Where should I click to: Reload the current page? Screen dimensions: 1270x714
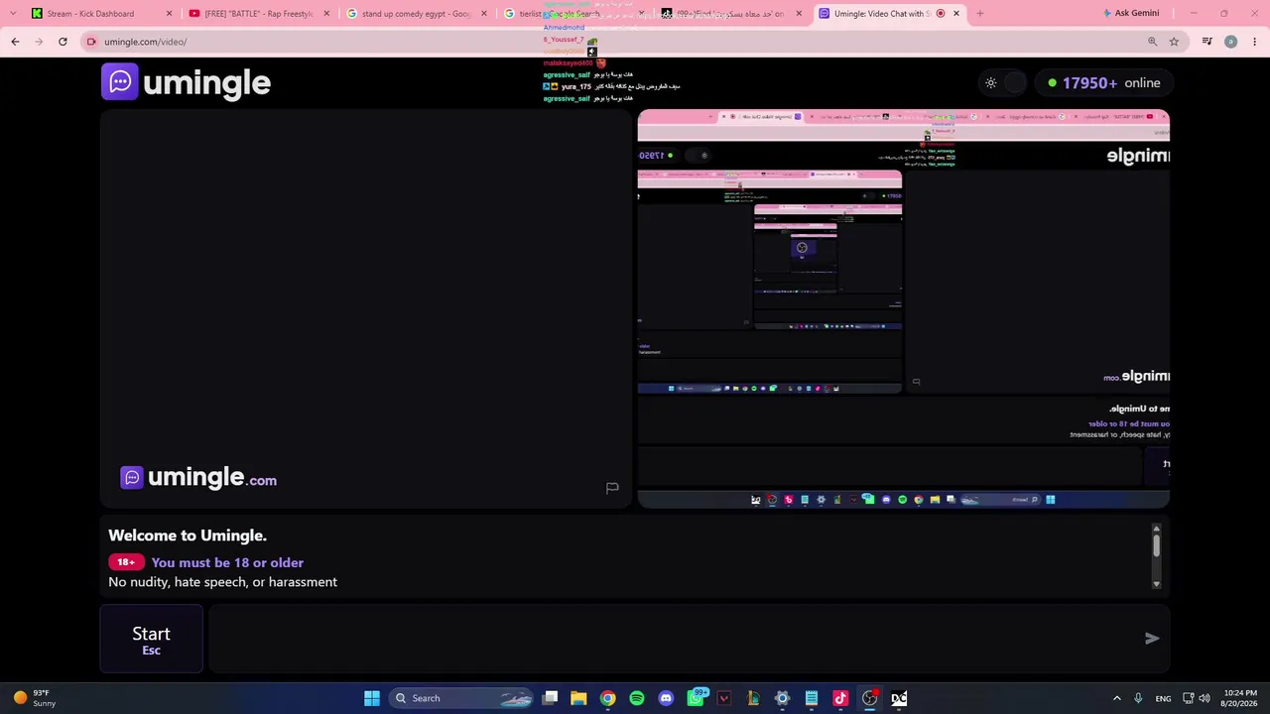(63, 42)
